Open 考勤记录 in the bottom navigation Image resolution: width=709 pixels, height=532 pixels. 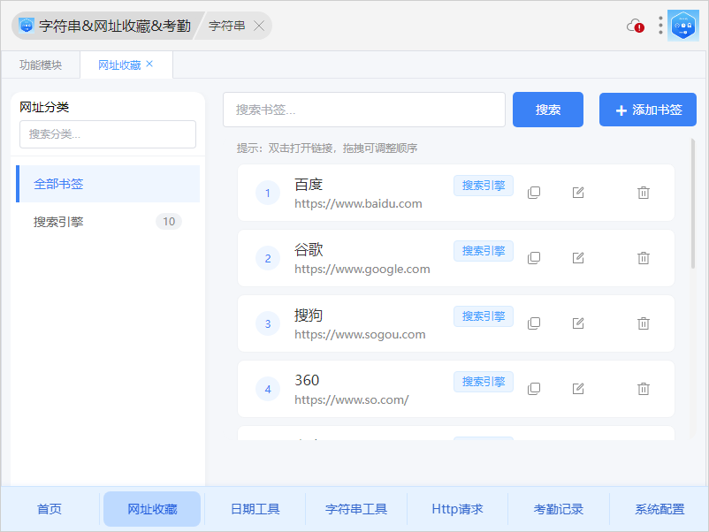(x=559, y=509)
